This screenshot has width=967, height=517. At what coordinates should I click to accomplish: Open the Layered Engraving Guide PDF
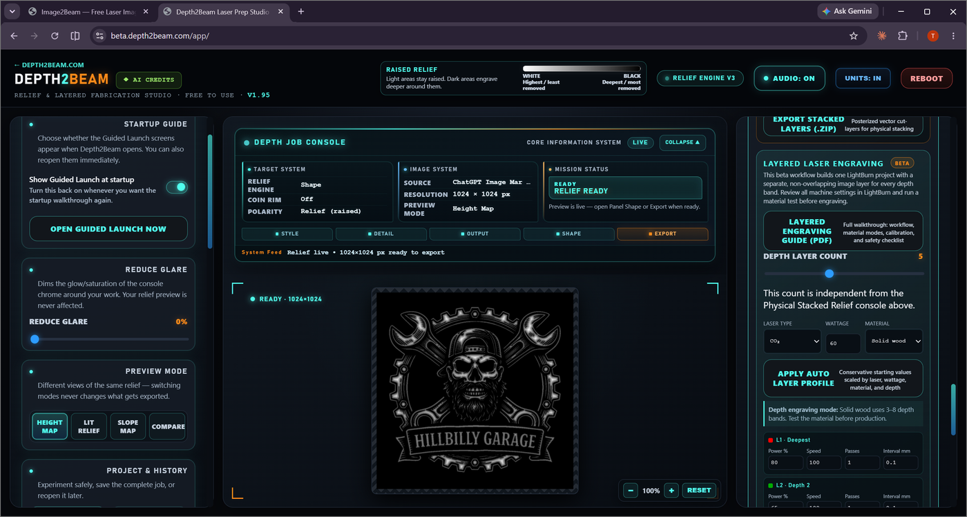click(843, 231)
